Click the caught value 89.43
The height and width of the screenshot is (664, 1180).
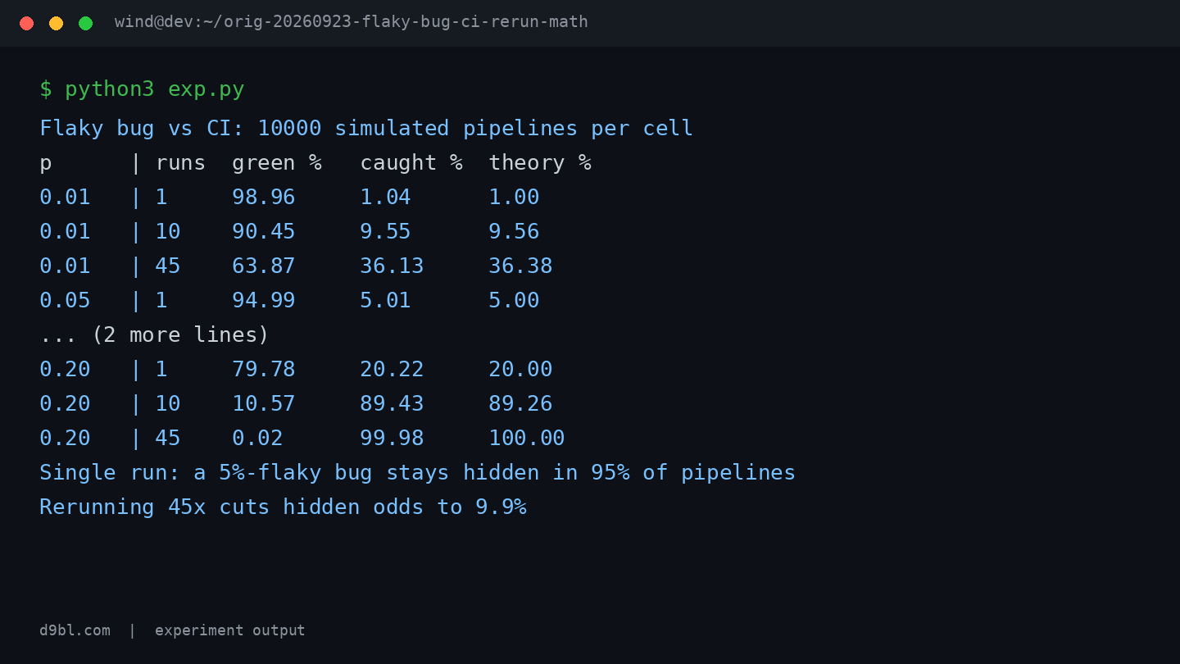point(393,403)
